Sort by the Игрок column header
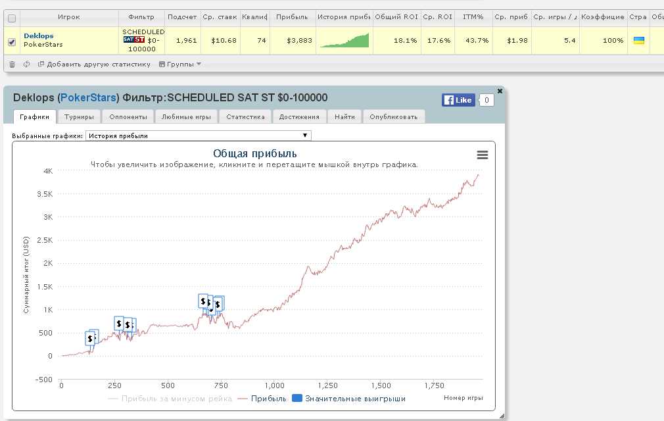Viewport: 664px width, 421px height. (69, 17)
